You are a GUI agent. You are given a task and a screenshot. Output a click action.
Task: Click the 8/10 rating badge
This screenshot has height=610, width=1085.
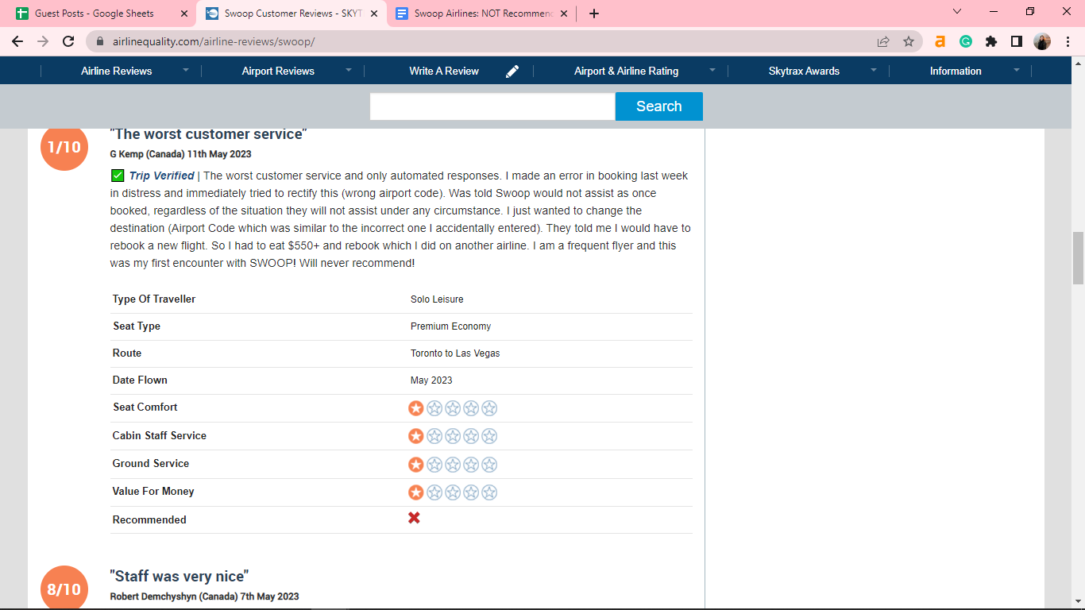[x=64, y=589]
